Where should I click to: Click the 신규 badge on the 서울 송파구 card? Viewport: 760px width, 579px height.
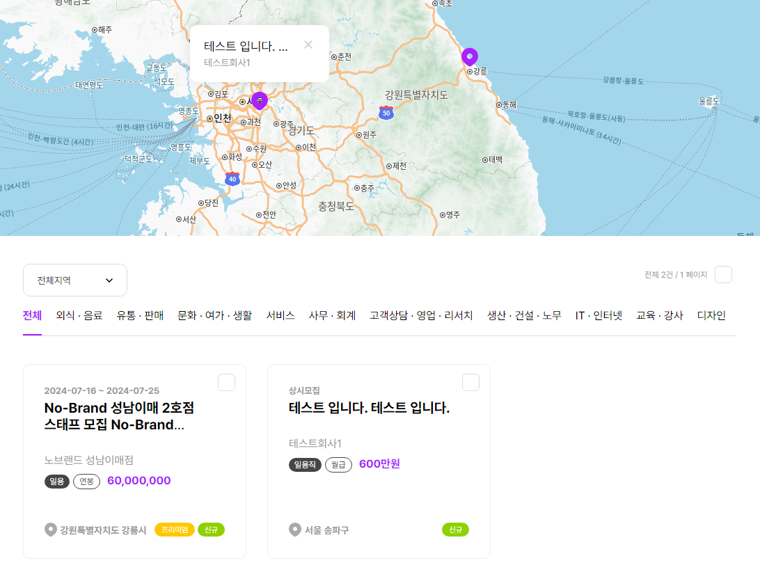coord(456,530)
